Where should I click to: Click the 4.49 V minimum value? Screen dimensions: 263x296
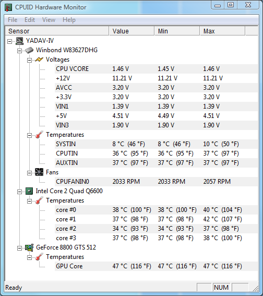pos(166,116)
